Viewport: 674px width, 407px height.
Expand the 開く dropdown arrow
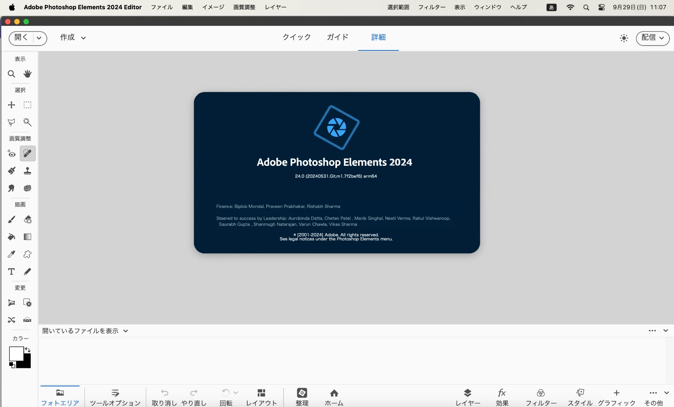39,38
